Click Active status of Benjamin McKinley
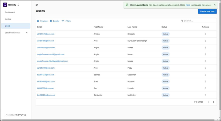The image size is (221, 121). (165, 95)
